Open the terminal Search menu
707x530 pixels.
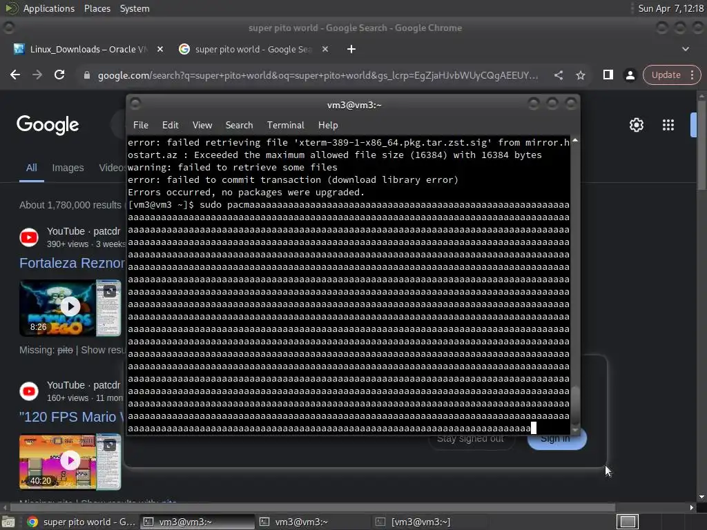click(x=239, y=126)
